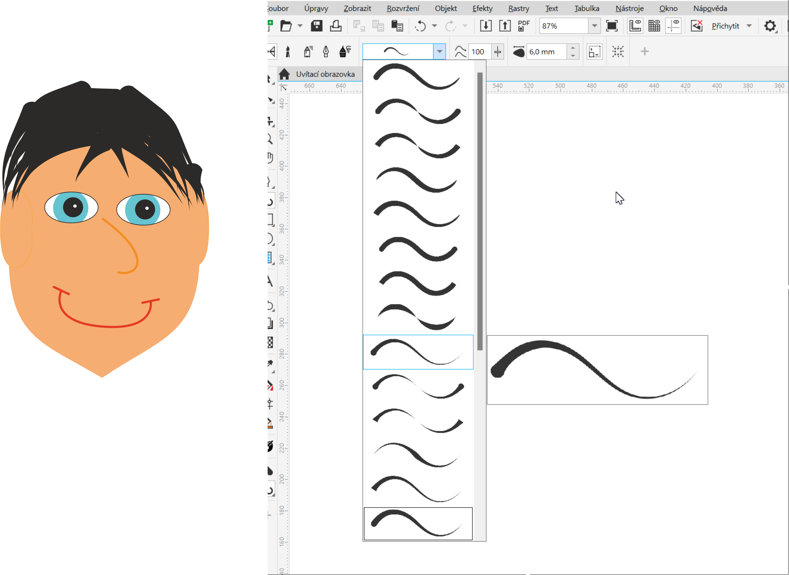
Task: Toggle the guidelines display button
Action: pyautogui.click(x=674, y=26)
